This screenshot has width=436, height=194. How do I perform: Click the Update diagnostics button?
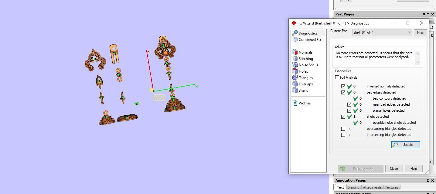pos(406,145)
